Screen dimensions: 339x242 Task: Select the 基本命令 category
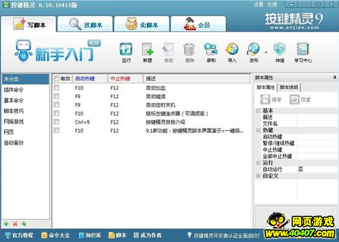[x=25, y=100]
